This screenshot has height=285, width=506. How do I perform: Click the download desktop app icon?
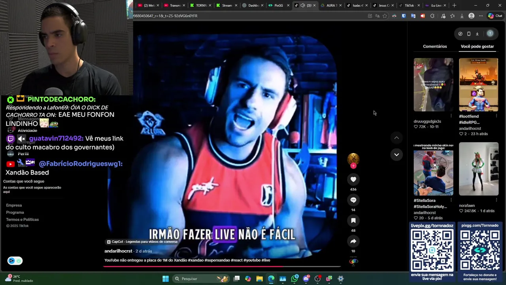click(x=477, y=34)
